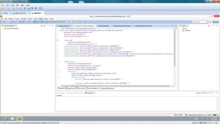
Task: Click the VMware power on icon
Action: 2,8
